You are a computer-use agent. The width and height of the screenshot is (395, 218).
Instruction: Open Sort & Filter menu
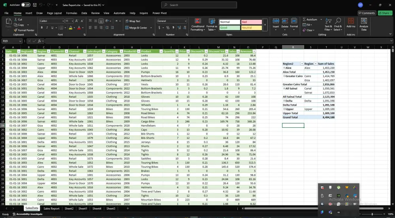(x=328, y=25)
